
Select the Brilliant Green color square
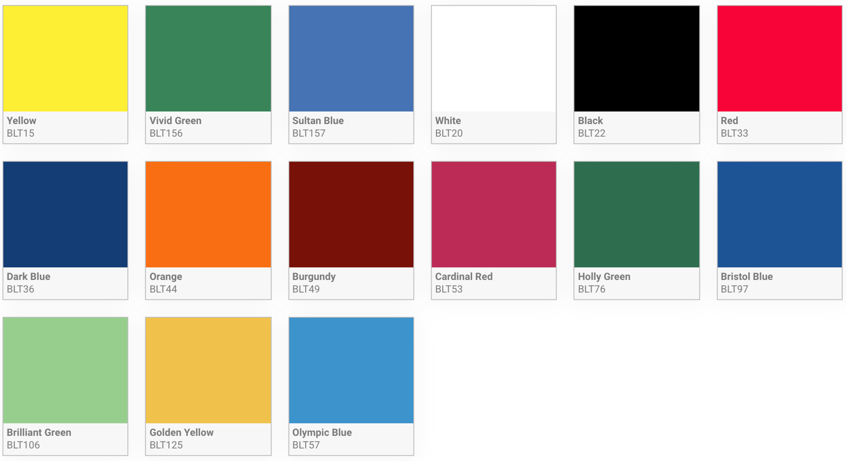click(x=65, y=371)
